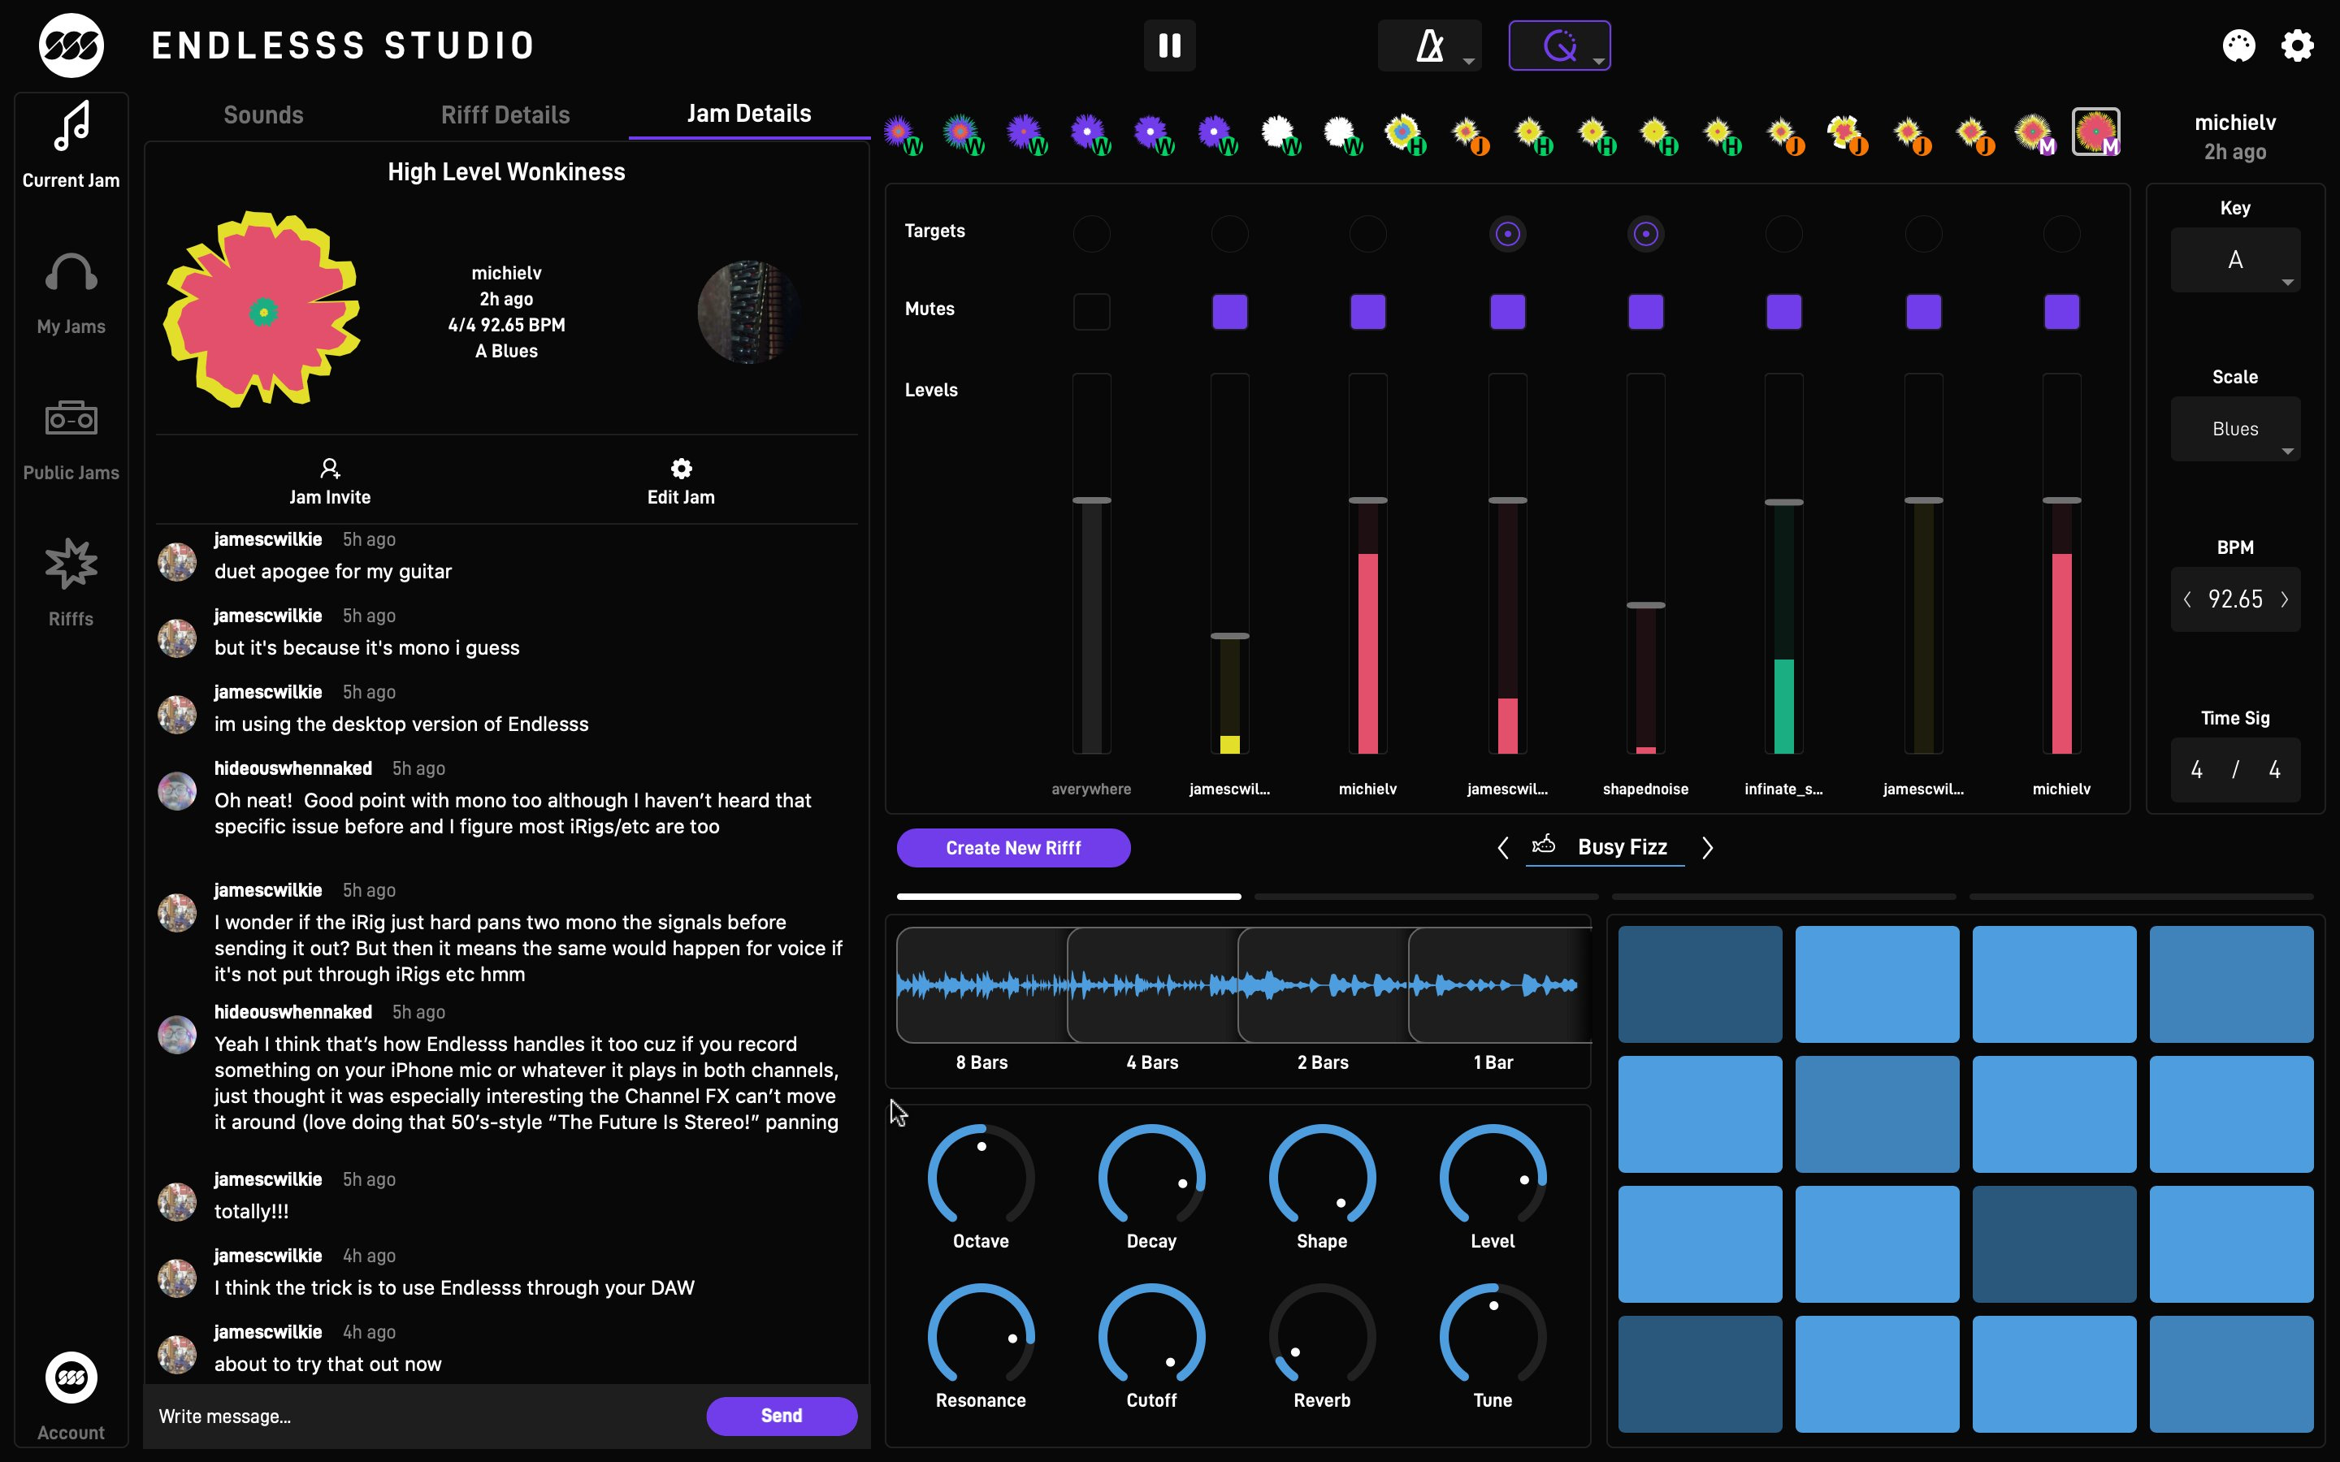Expand the metronome options arrow
This screenshot has height=1462, width=2340.
click(x=1468, y=61)
